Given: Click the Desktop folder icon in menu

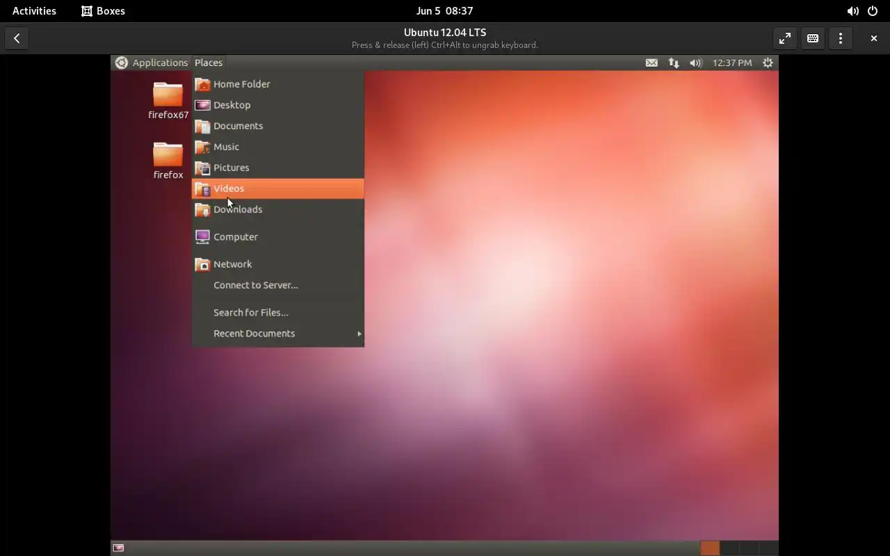Looking at the screenshot, I should point(202,105).
